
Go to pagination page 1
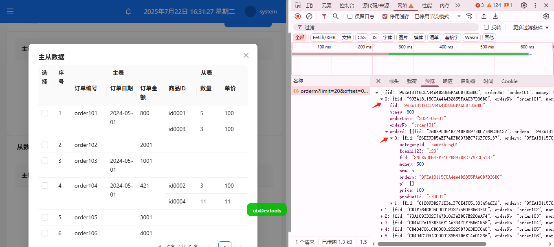[x=225, y=245]
